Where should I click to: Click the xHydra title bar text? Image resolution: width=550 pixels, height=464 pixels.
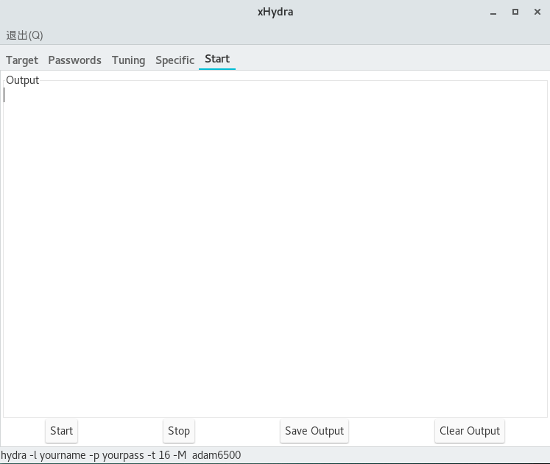pos(275,12)
